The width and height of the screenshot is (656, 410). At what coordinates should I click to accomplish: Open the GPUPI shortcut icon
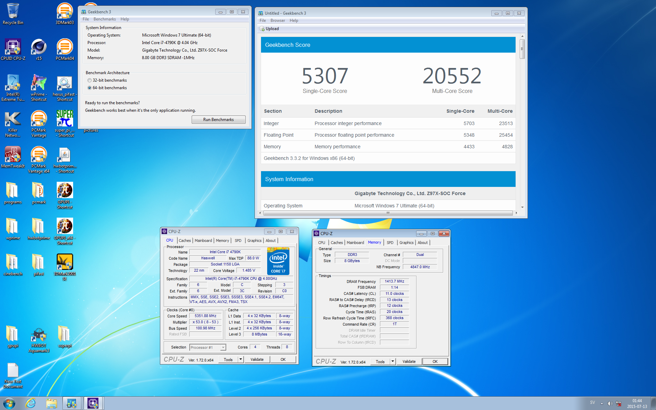65,195
